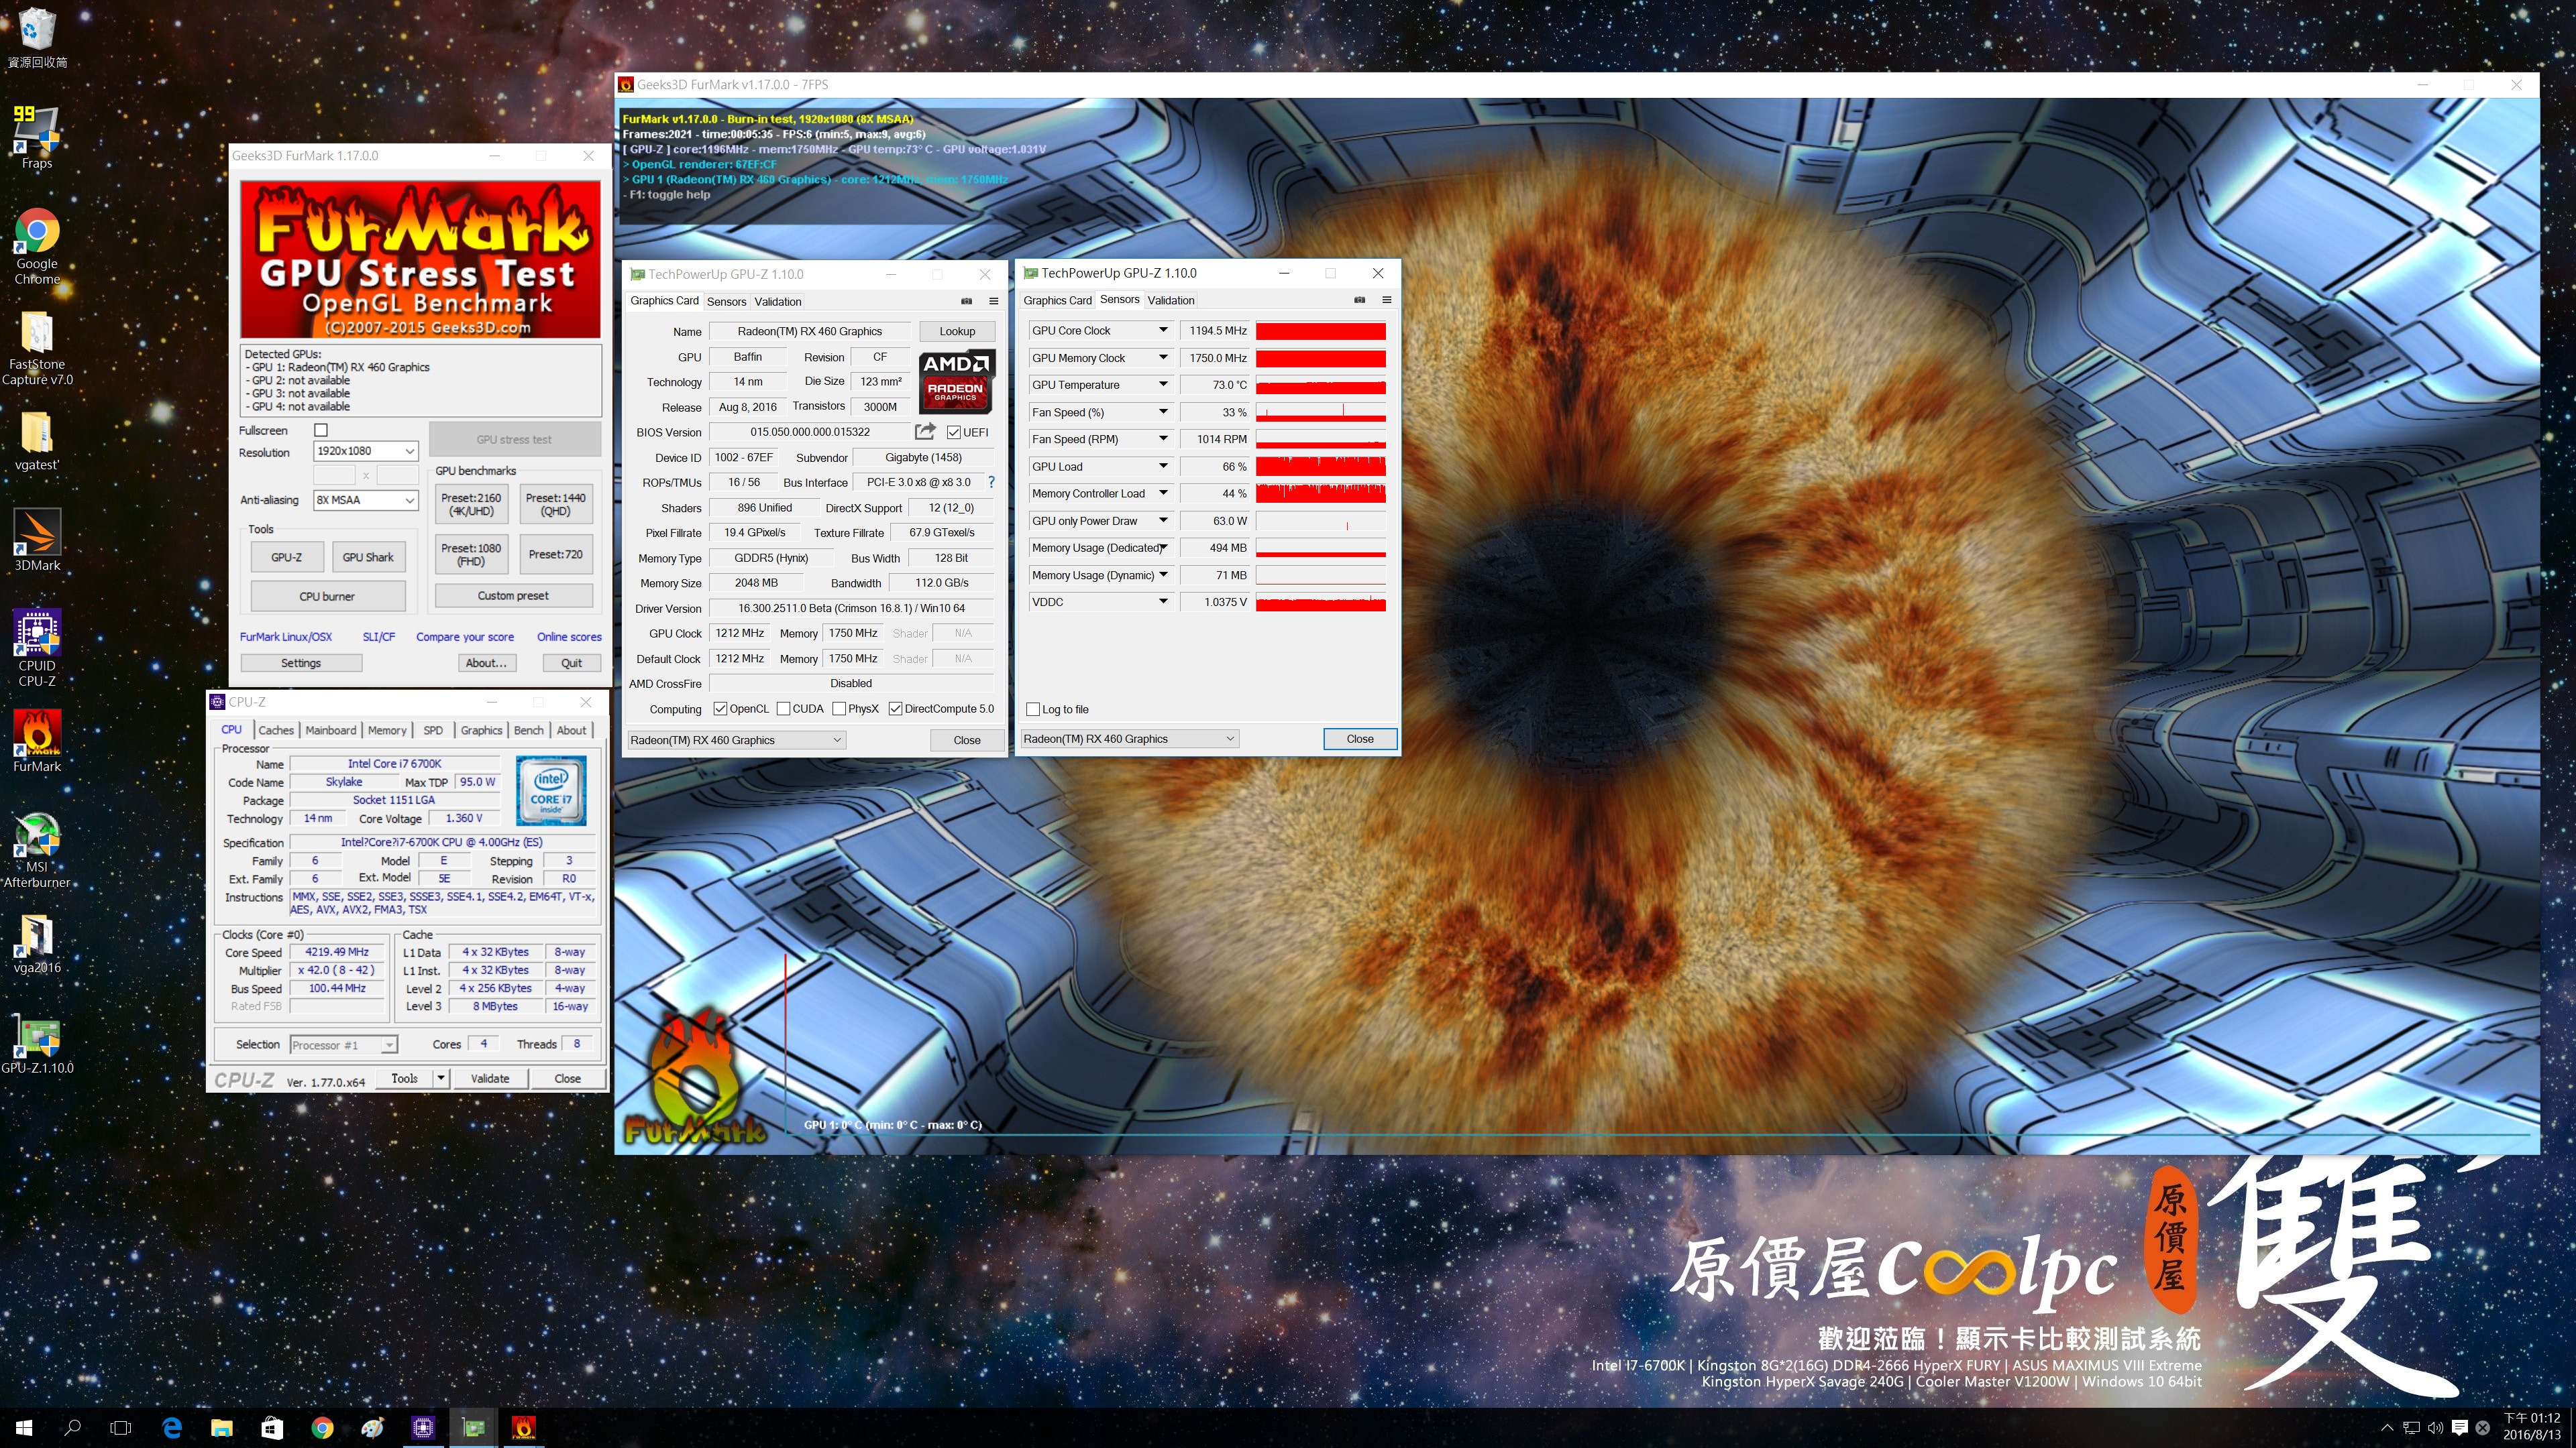Open Sensors tab in GPU-Z Graphics Card window

click(726, 302)
